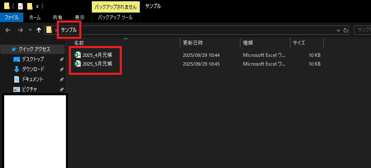This screenshot has width=371, height=168.
Task: Sort files by 更新日時 column header
Action: tap(192, 43)
